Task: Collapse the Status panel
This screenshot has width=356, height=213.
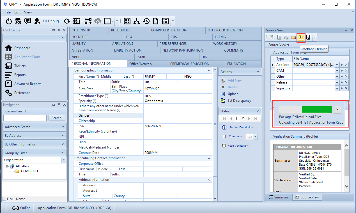Action: pyautogui.click(x=258, y=111)
